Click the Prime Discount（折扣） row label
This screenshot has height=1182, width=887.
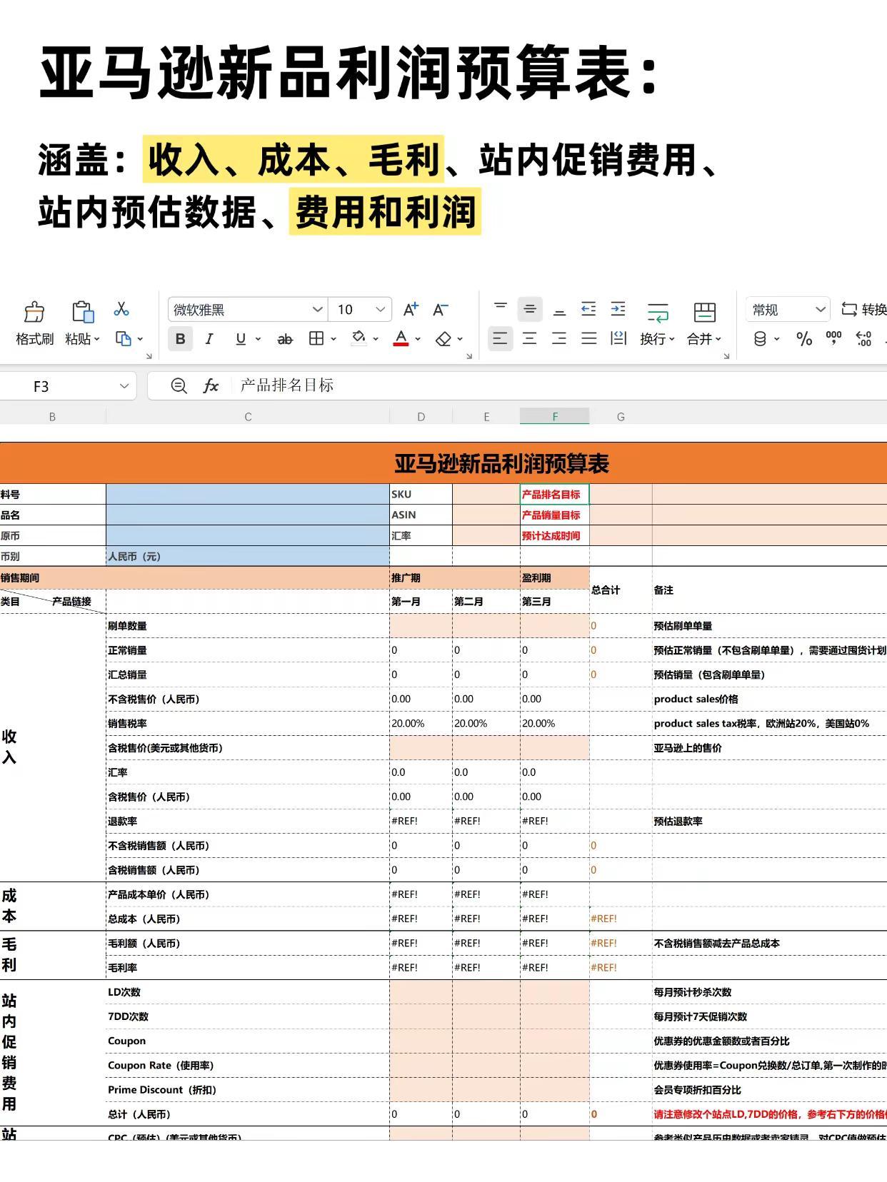point(162,1089)
